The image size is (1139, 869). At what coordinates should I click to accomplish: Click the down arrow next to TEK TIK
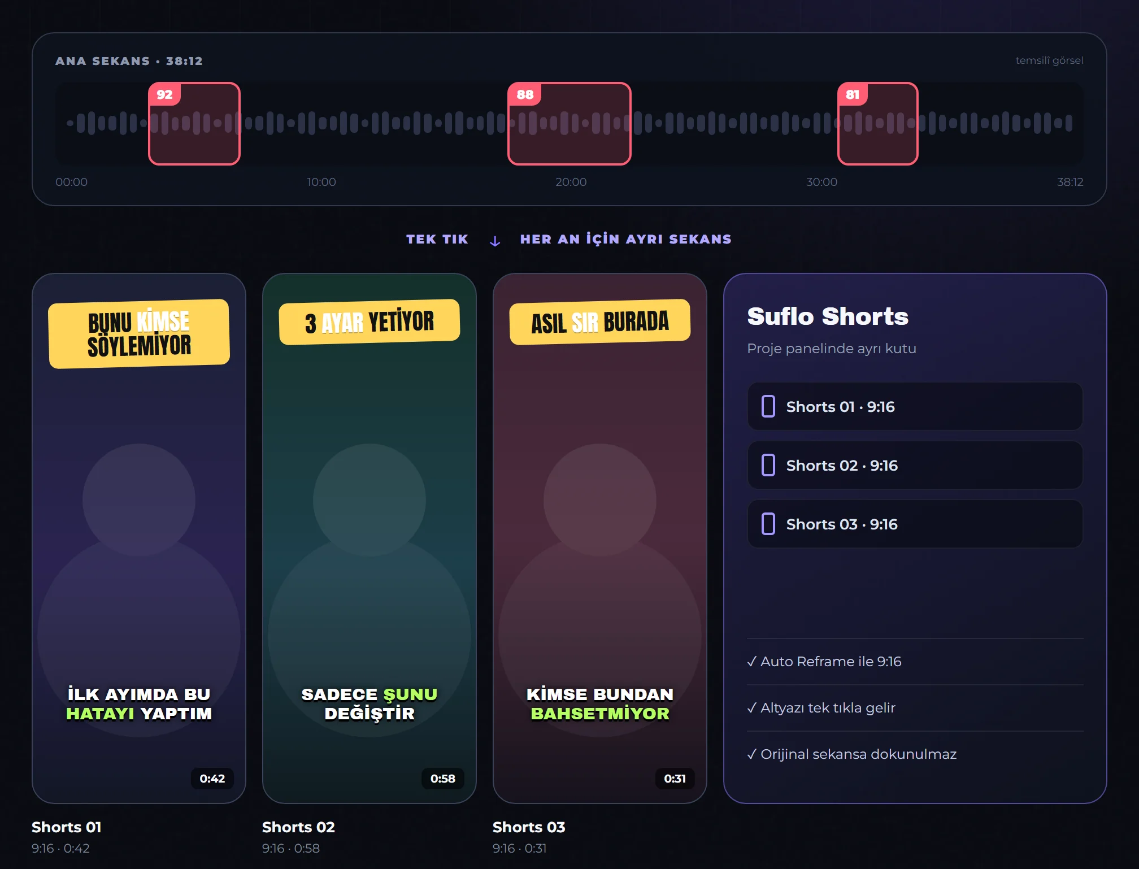coord(495,241)
